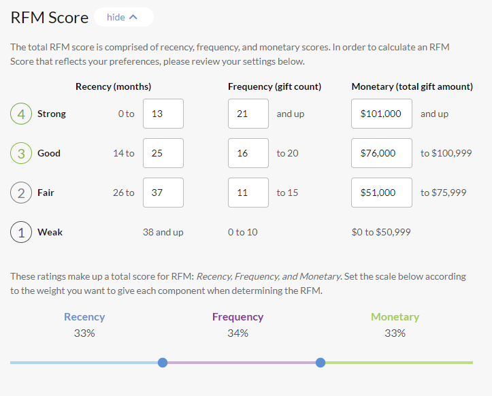Click the Frequency–Monetary slider handle
The image size is (492, 396).
(321, 363)
